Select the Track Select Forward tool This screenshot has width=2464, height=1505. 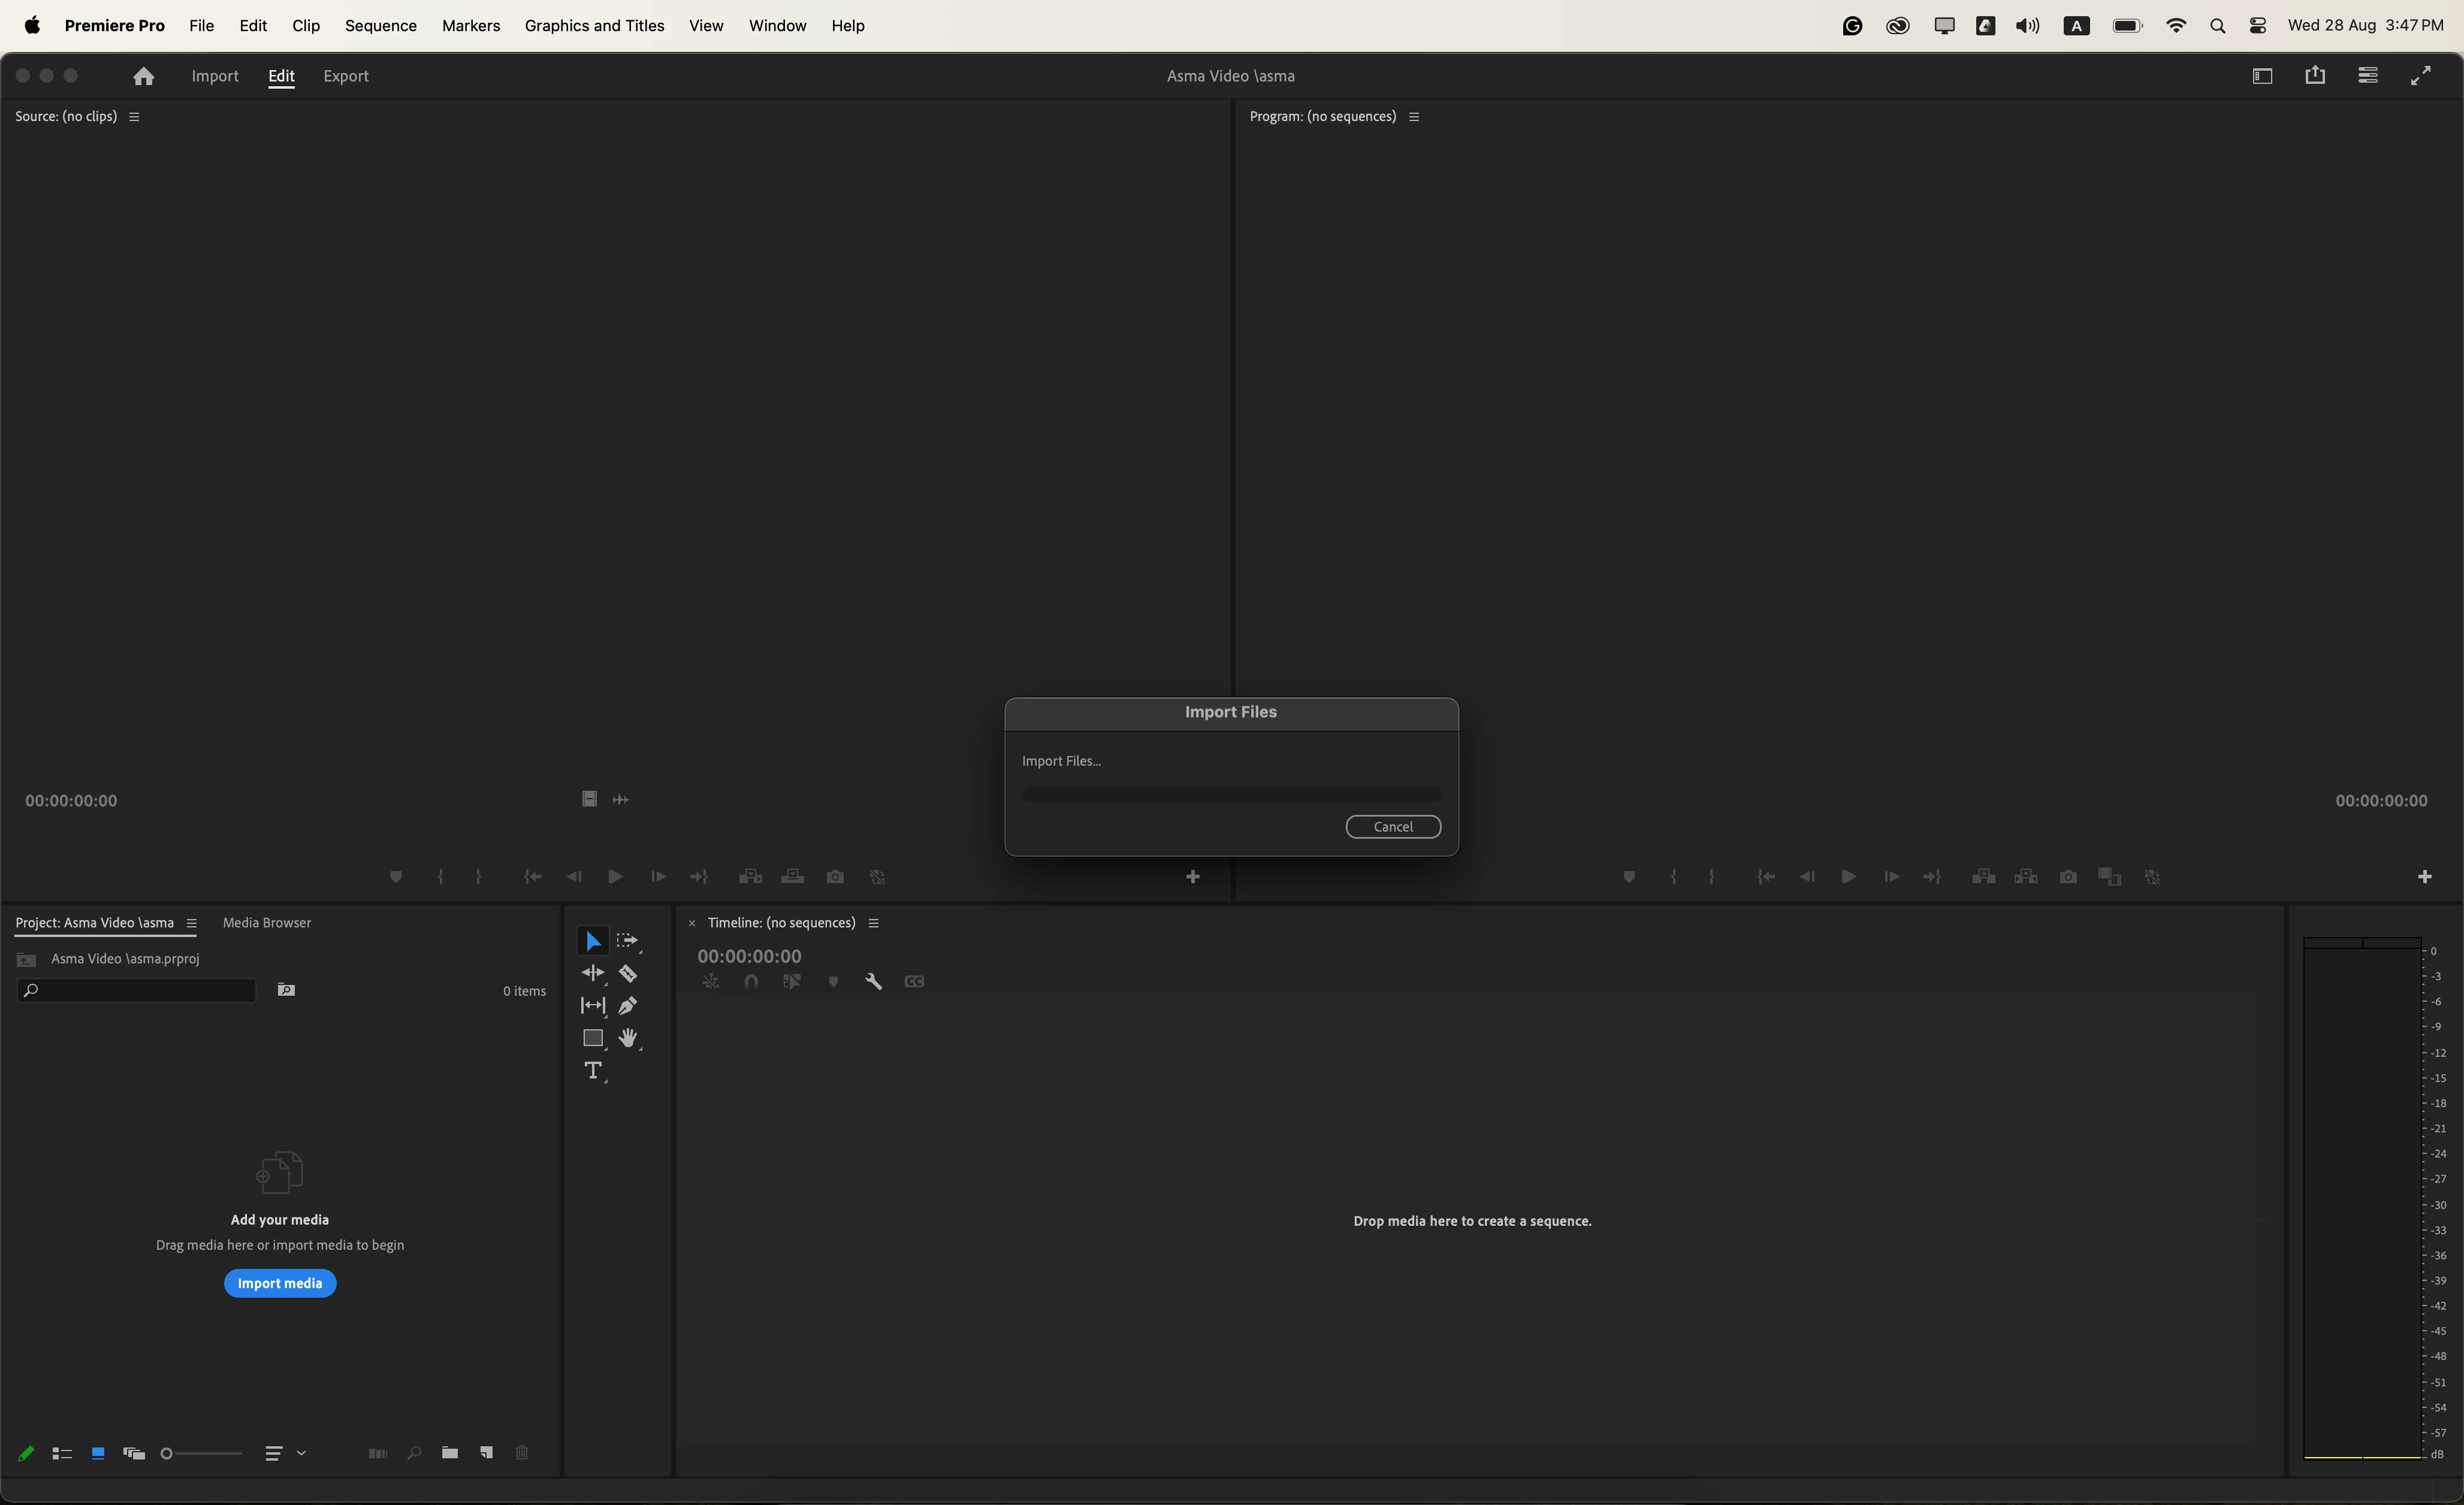click(627, 941)
